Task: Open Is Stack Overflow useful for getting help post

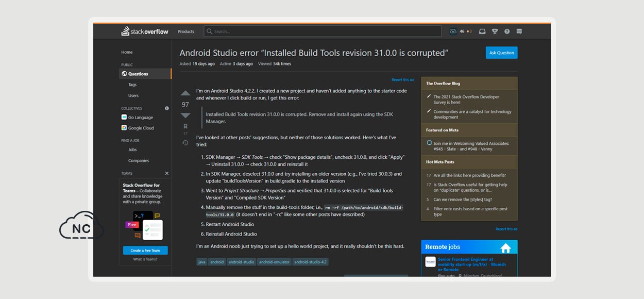Action: click(470, 187)
